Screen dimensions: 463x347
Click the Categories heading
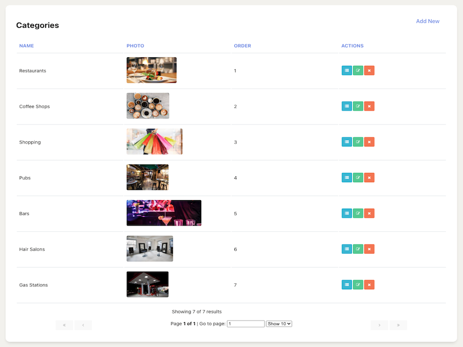(38, 25)
